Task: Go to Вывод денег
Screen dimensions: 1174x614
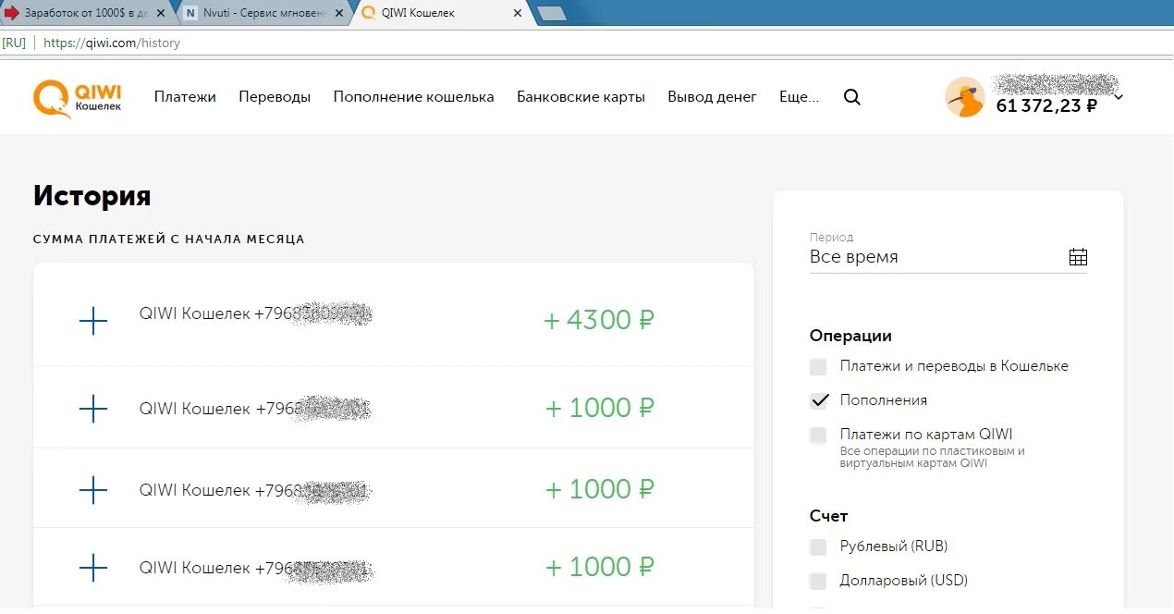Action: click(x=712, y=97)
